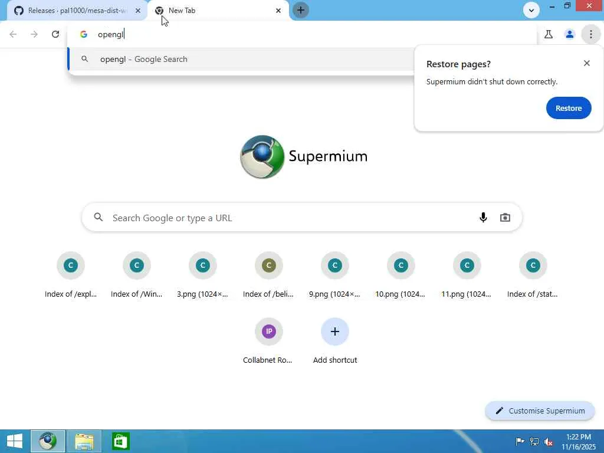
Task: Reload the current page
Action: tap(55, 34)
